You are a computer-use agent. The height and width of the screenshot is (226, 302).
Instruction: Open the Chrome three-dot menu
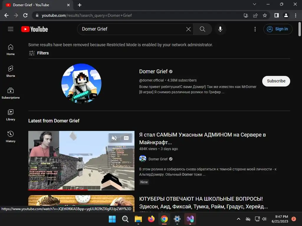[x=296, y=15]
